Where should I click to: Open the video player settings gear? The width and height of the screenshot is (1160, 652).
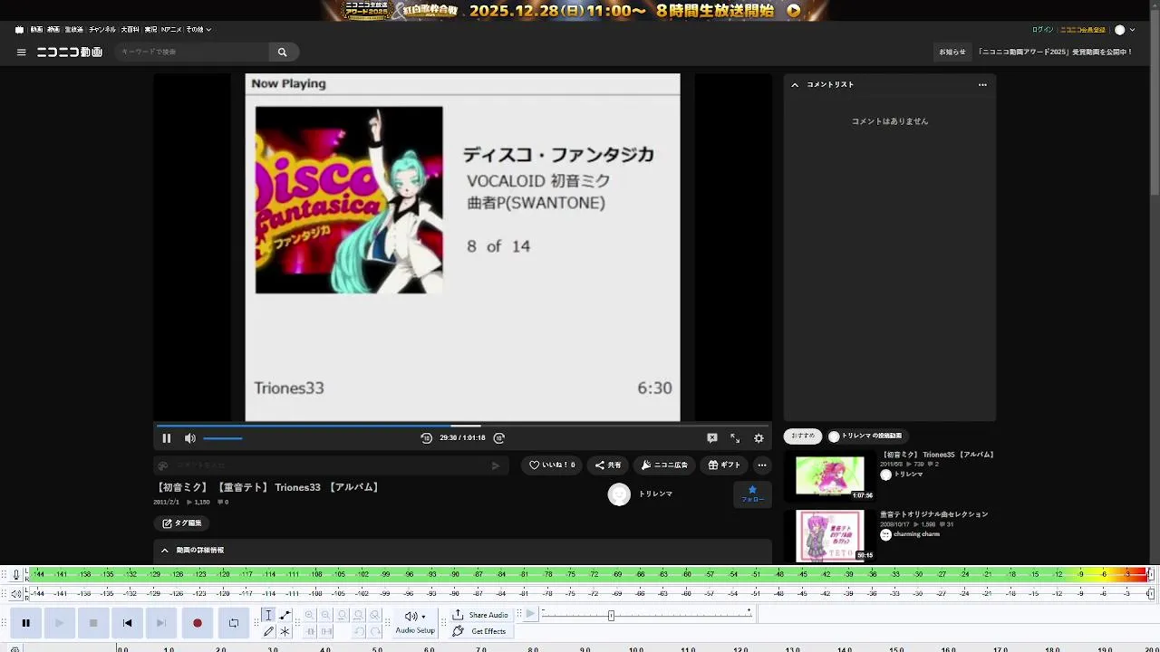point(759,438)
